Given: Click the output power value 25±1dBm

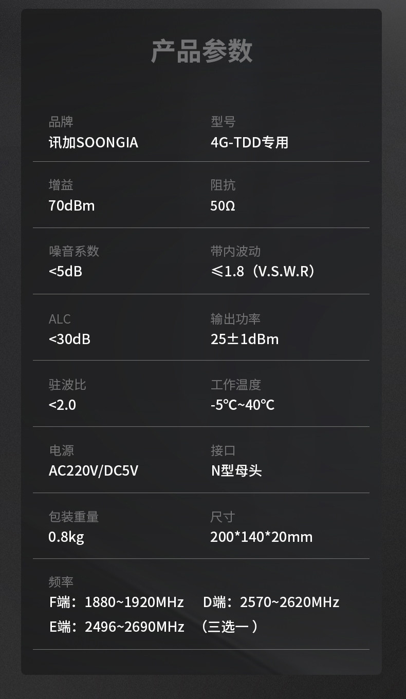Looking at the screenshot, I should point(245,339).
